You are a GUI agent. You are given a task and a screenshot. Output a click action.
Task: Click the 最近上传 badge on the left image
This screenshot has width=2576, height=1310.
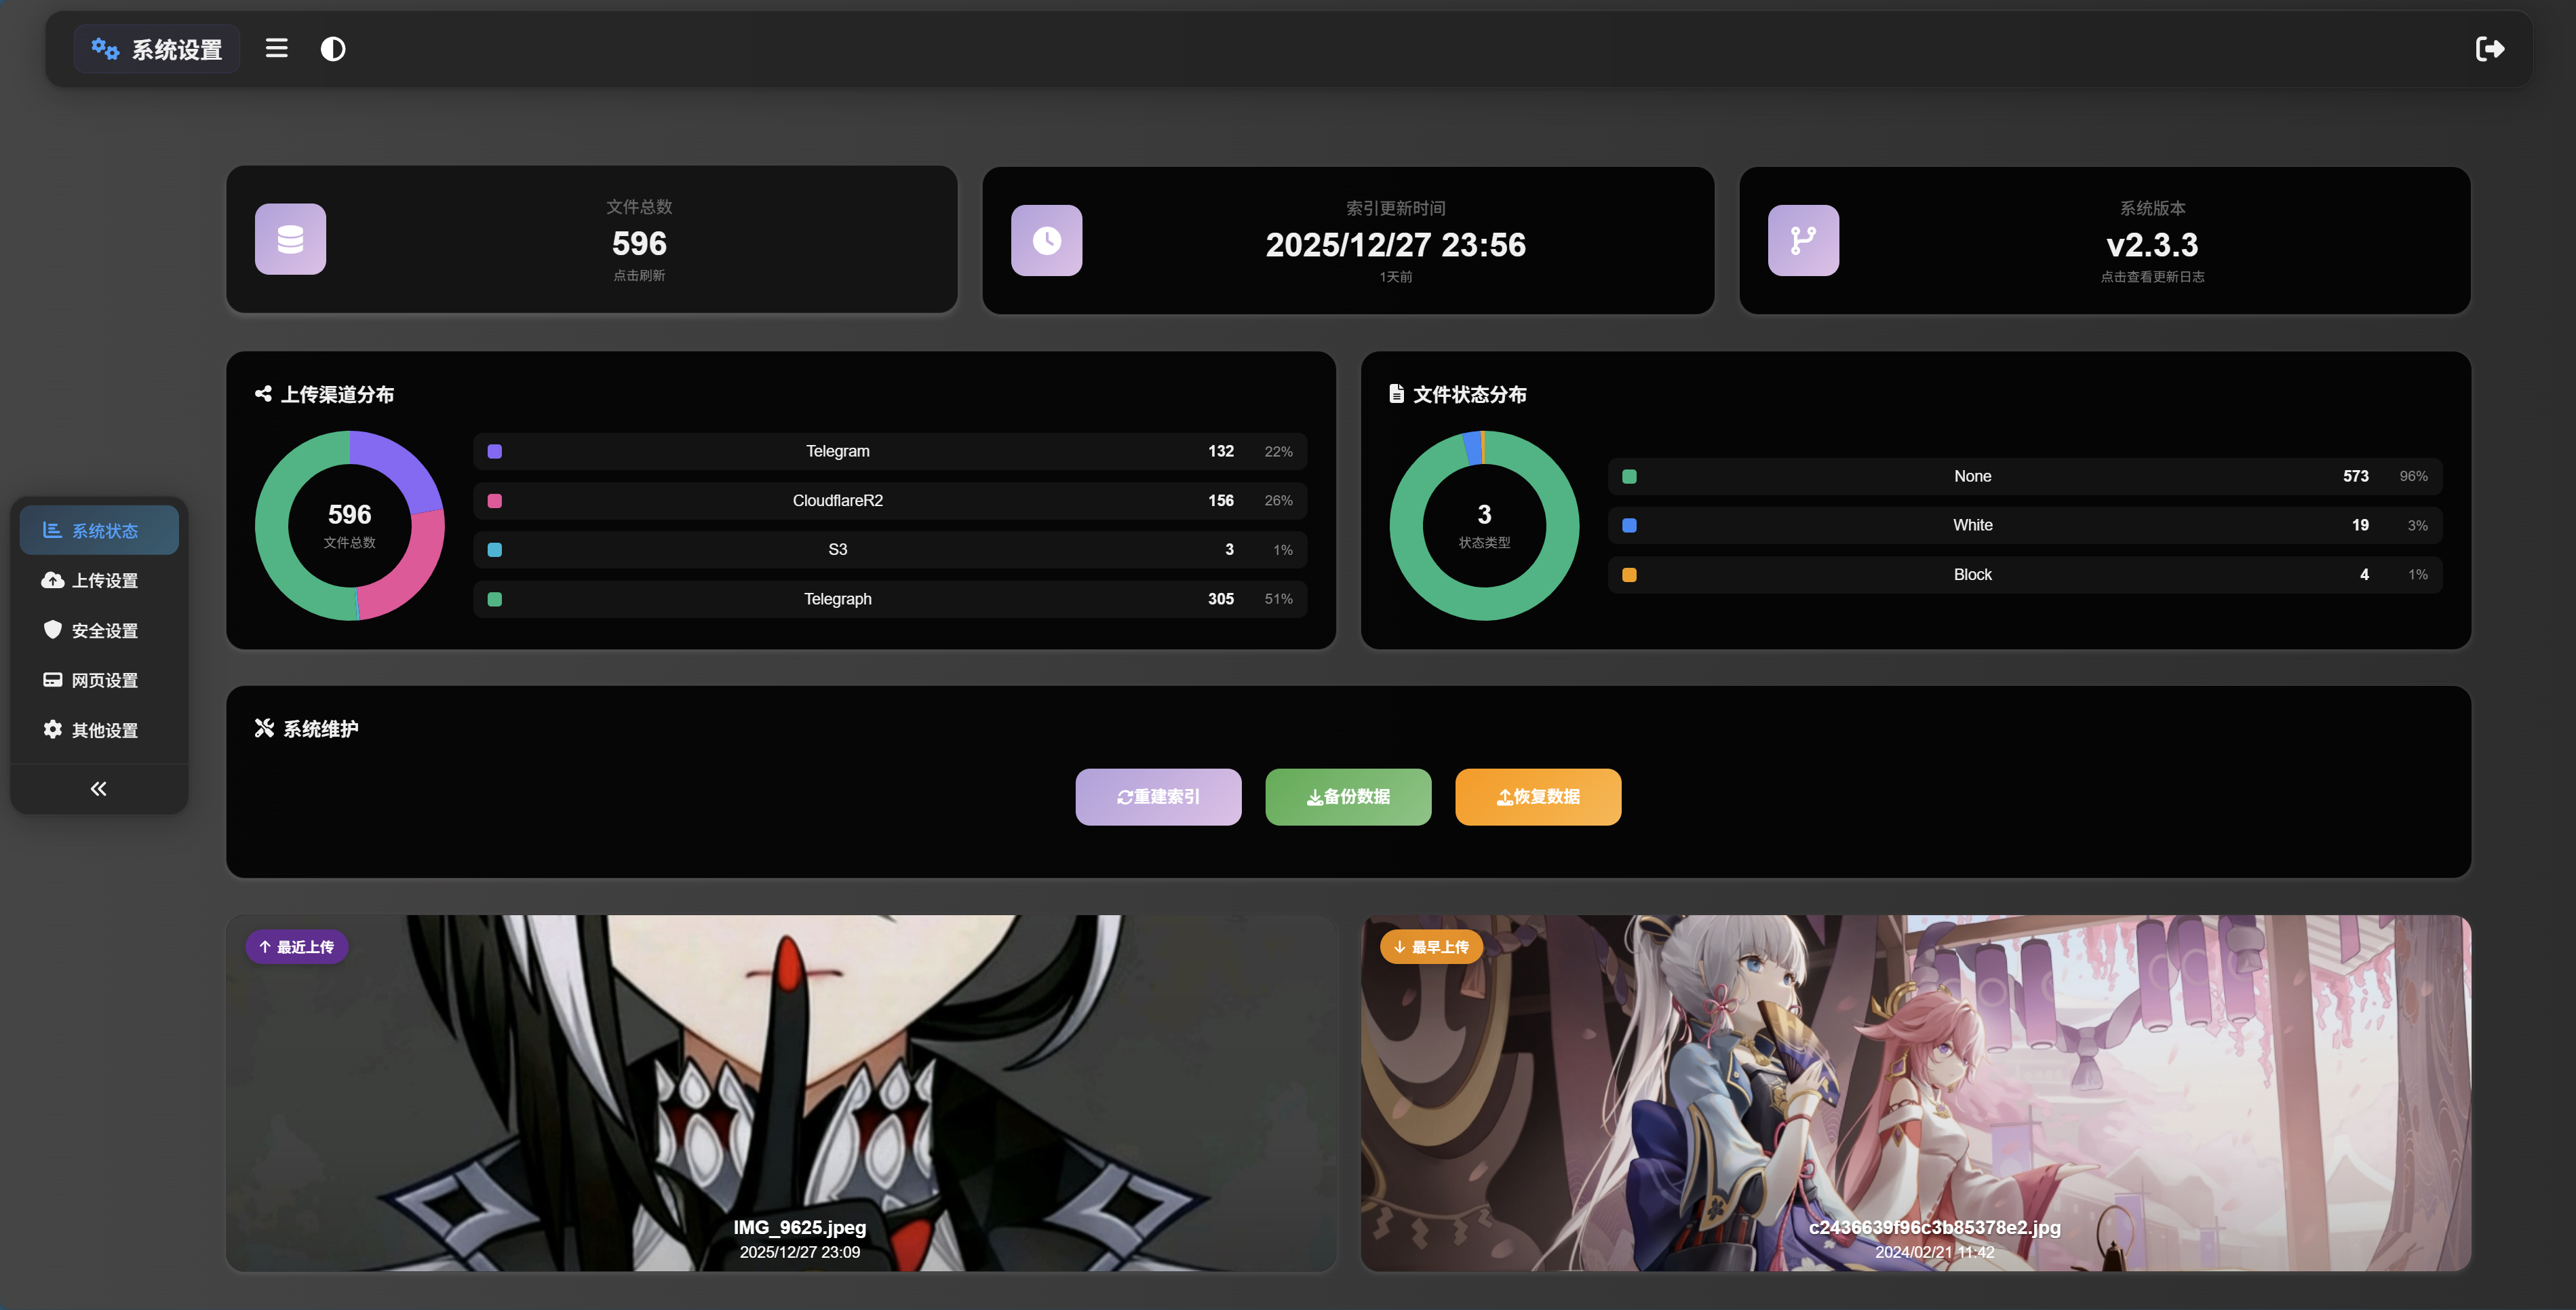296,946
